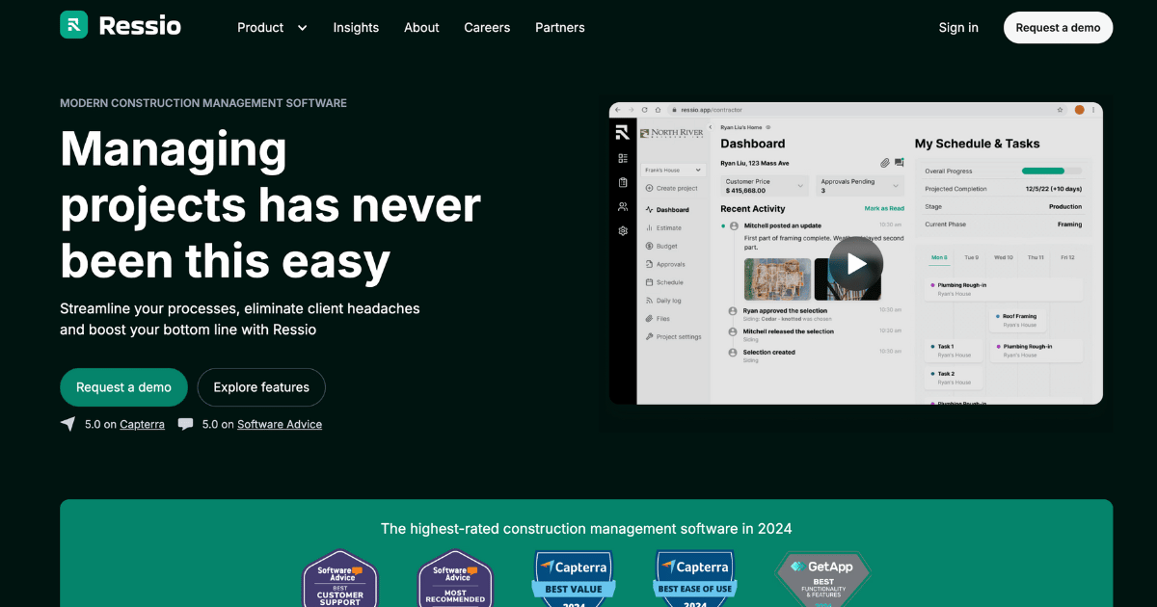Open the Frank's House project selector

pos(672,170)
